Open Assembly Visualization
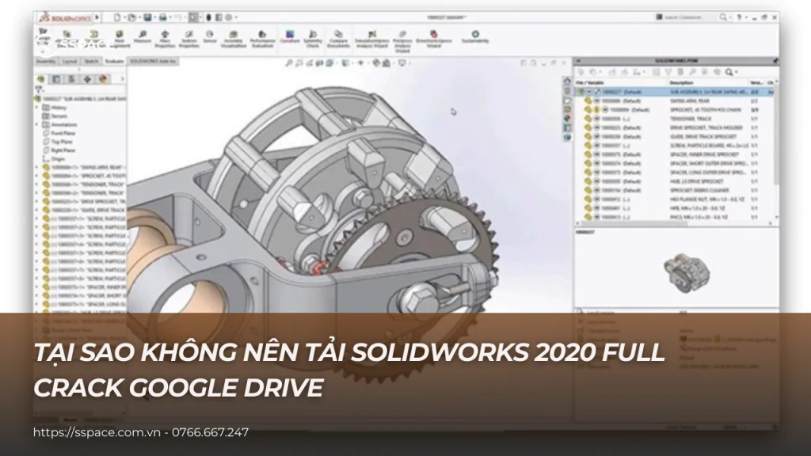This screenshot has width=811, height=456. coord(234,40)
